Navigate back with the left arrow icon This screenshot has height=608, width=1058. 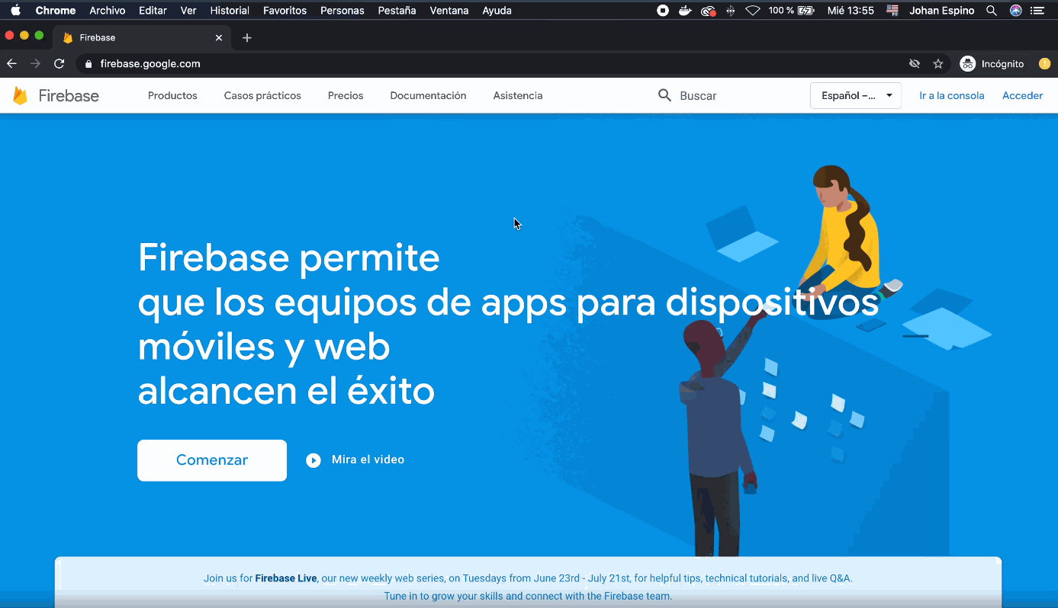(x=11, y=64)
